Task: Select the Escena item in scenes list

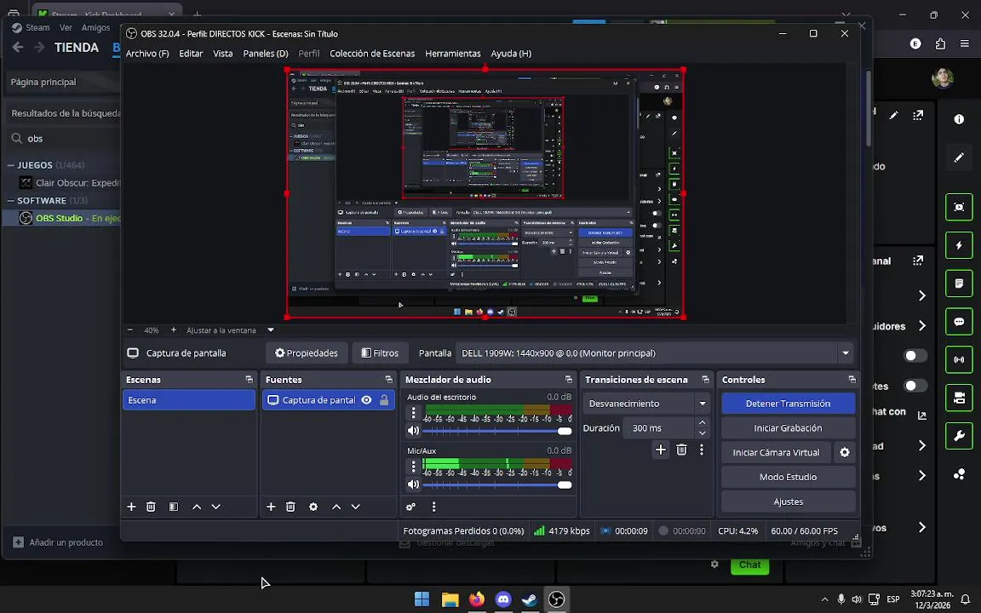Action: pyautogui.click(x=189, y=400)
